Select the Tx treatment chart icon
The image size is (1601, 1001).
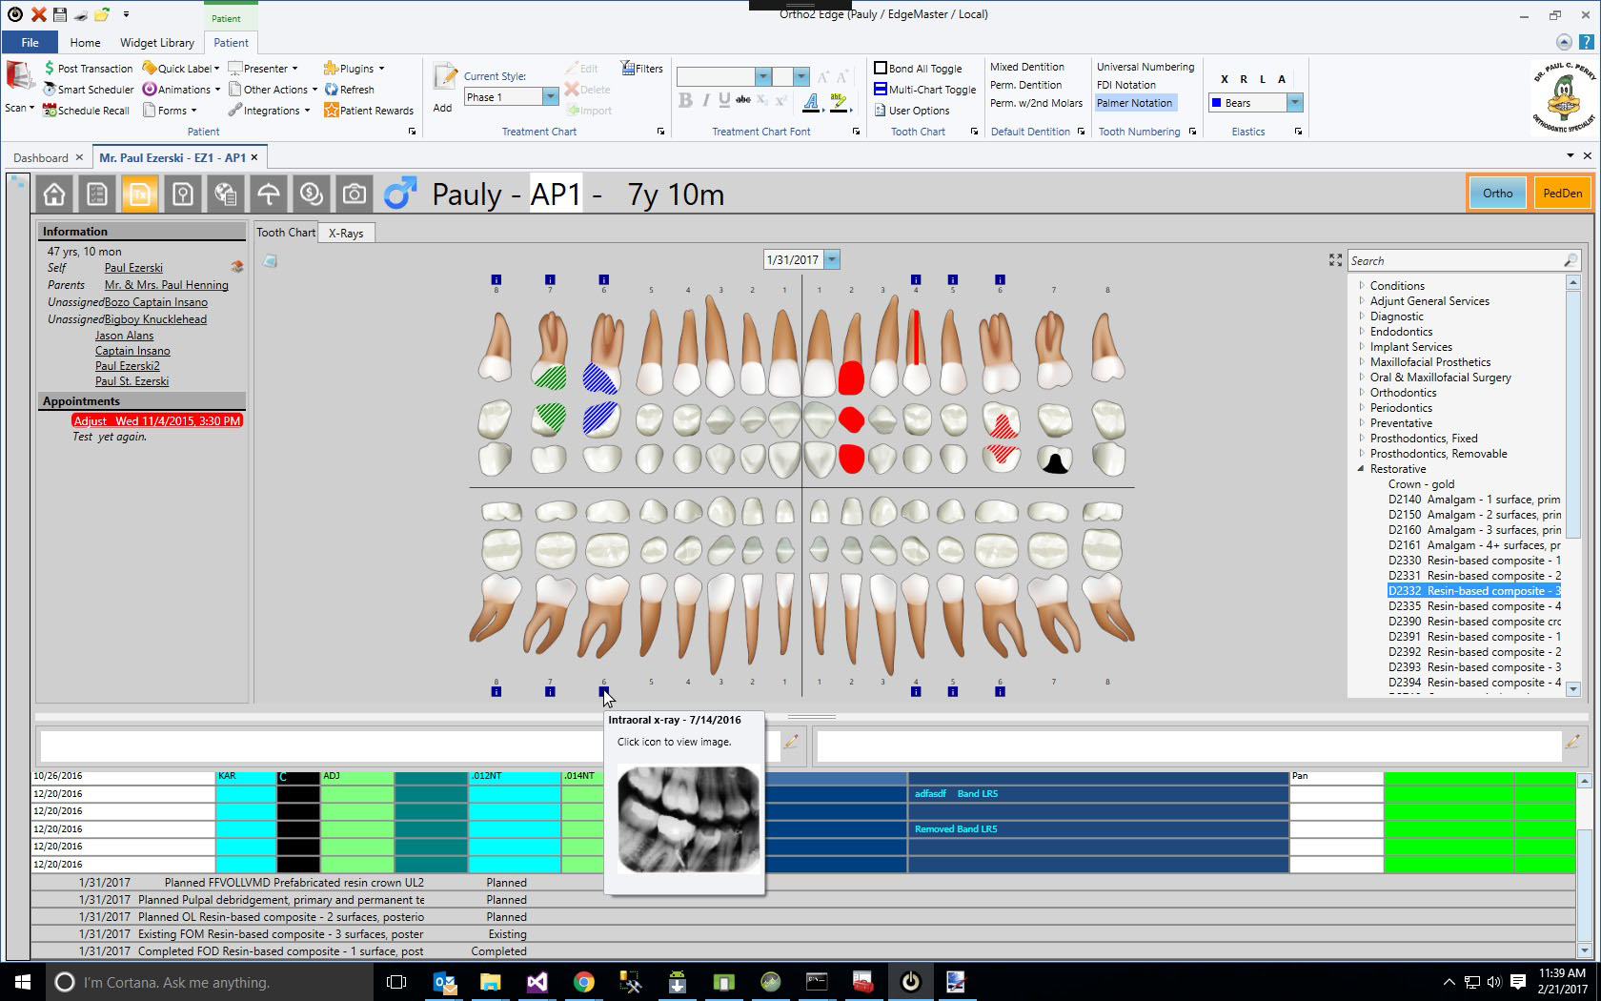point(140,194)
